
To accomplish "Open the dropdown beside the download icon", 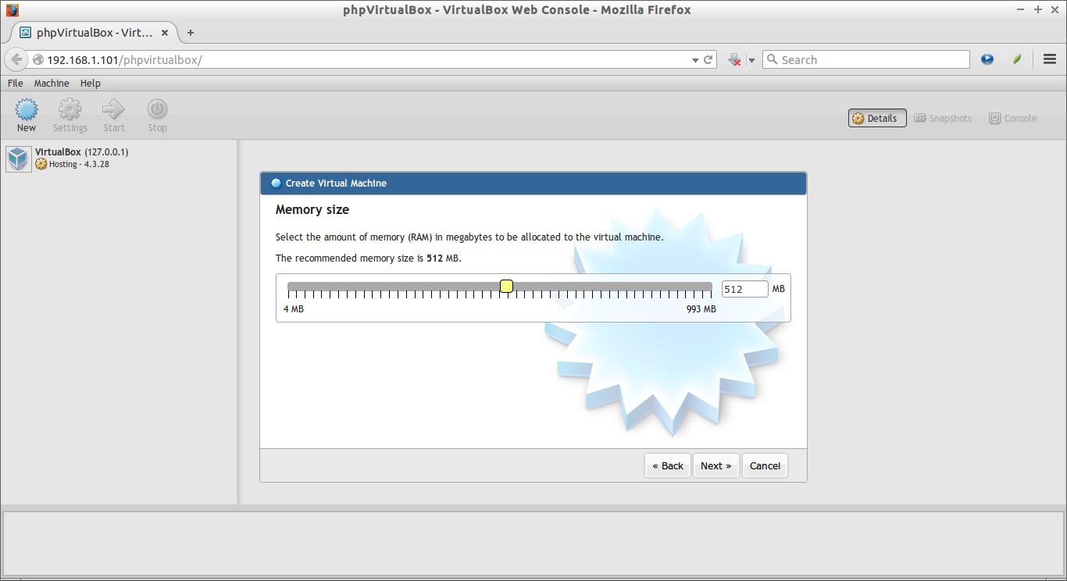I will click(751, 60).
